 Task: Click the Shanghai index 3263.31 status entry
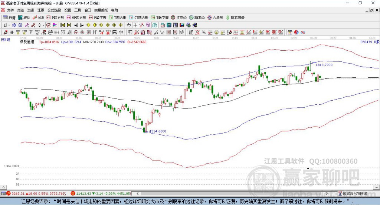click(36, 194)
